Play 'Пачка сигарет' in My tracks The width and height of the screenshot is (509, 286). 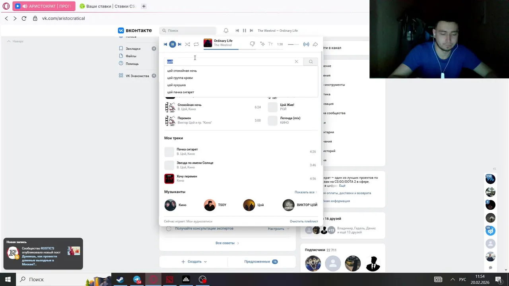241,152
